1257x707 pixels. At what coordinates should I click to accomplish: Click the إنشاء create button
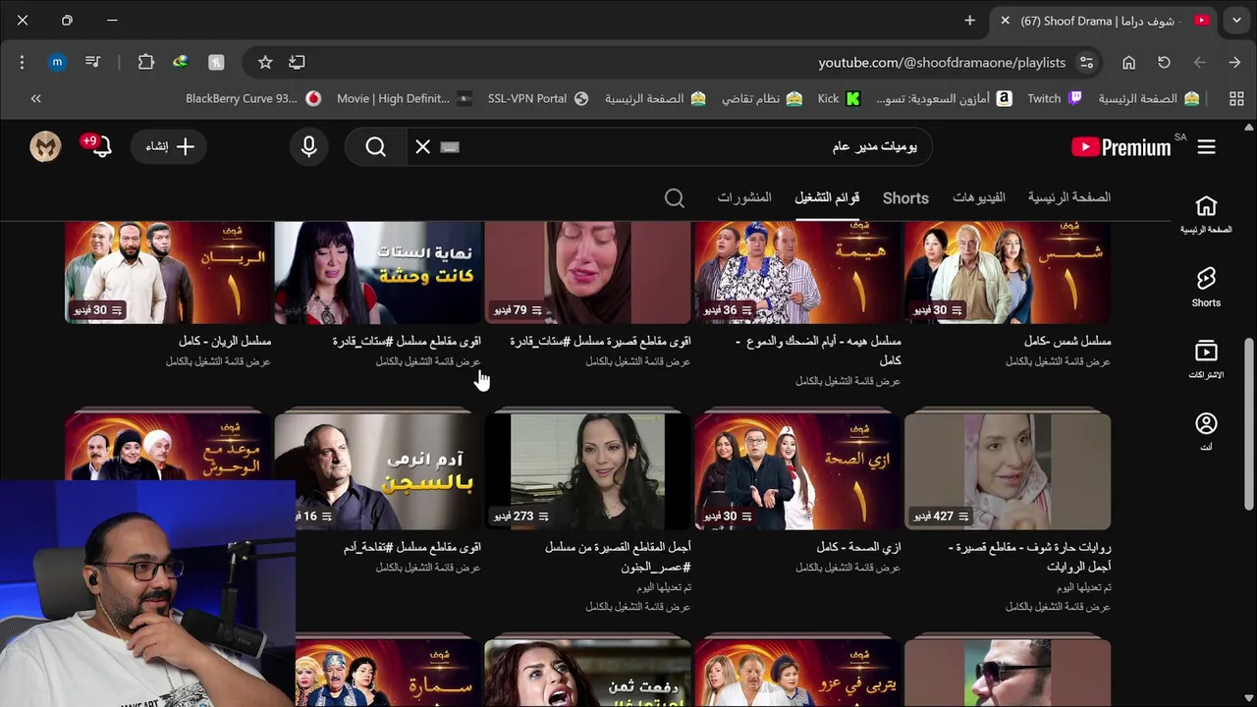click(x=169, y=146)
